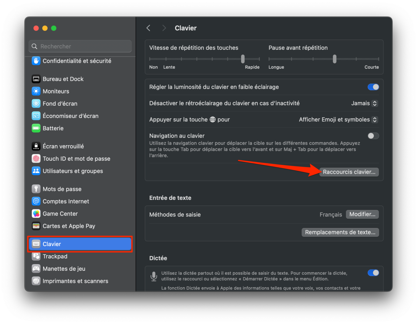
Task: Click the Lente label under repeat slider
Action: click(x=169, y=67)
